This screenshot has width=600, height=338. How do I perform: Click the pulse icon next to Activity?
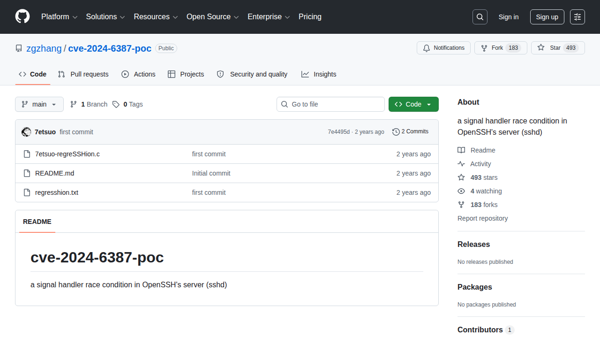coord(461,164)
